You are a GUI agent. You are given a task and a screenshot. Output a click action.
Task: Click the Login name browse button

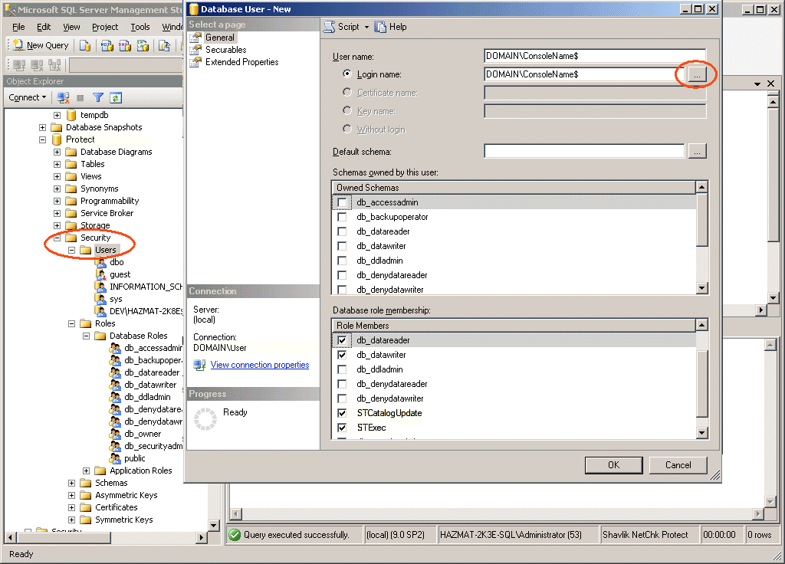click(x=697, y=74)
